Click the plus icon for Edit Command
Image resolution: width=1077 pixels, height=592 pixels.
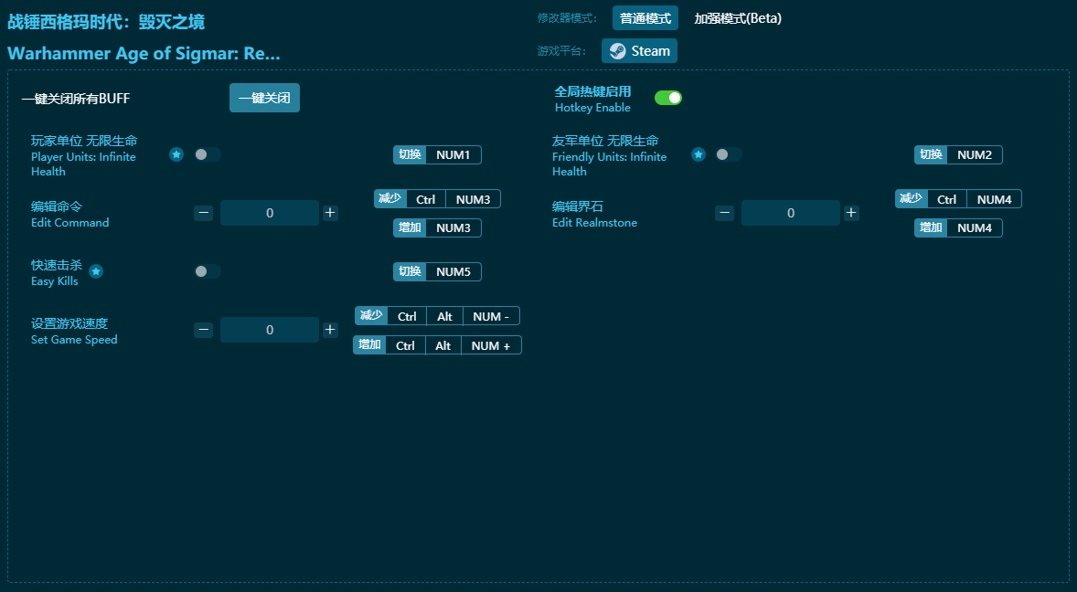pyautogui.click(x=330, y=213)
